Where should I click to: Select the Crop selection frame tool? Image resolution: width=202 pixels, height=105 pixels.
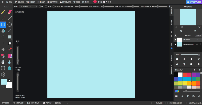click(3, 68)
